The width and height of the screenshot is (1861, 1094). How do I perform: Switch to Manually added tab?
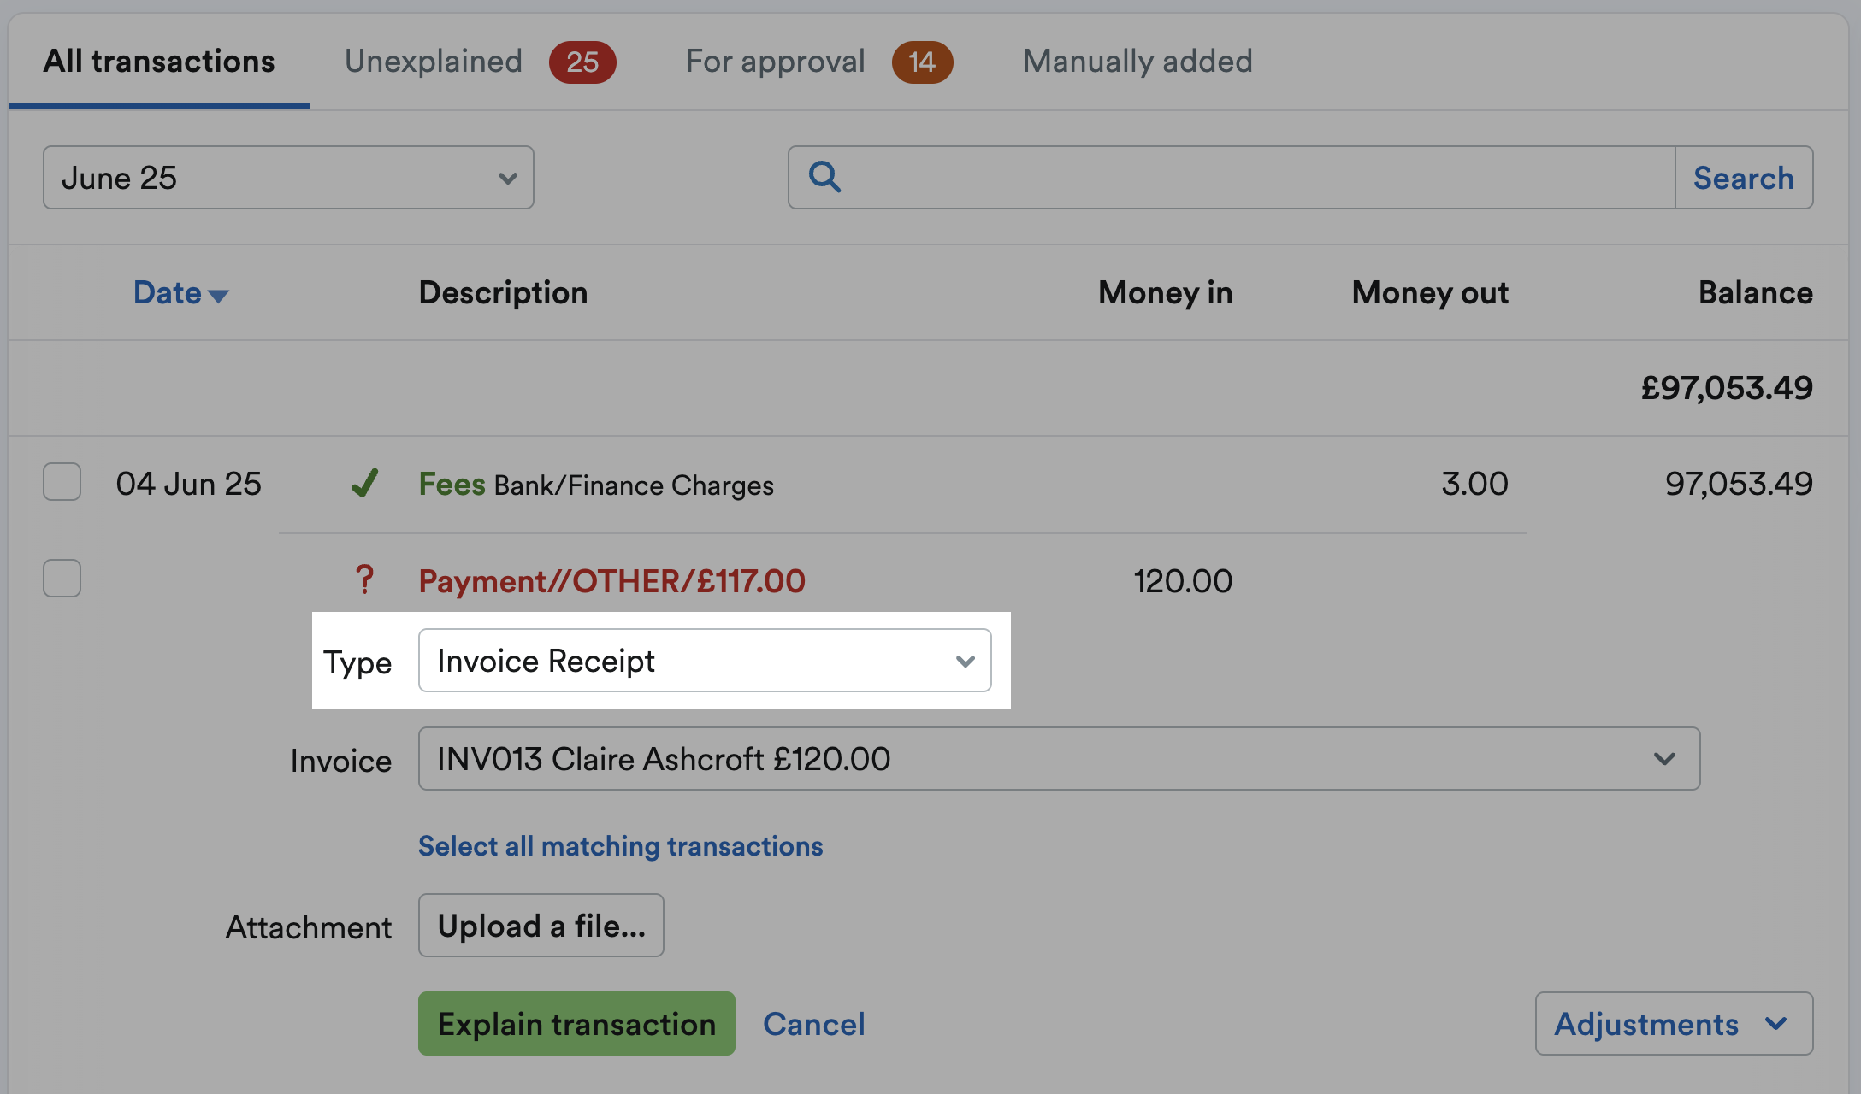1137,62
